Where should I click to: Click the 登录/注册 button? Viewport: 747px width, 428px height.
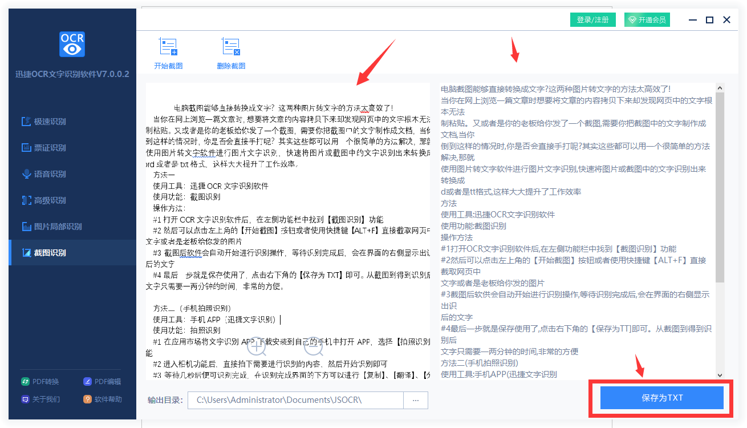593,20
